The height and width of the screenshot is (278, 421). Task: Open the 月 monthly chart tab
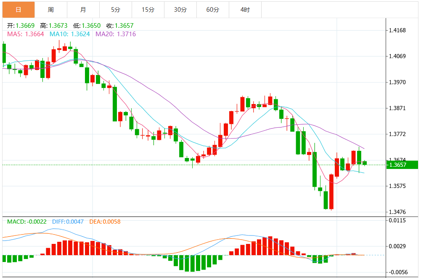83,9
